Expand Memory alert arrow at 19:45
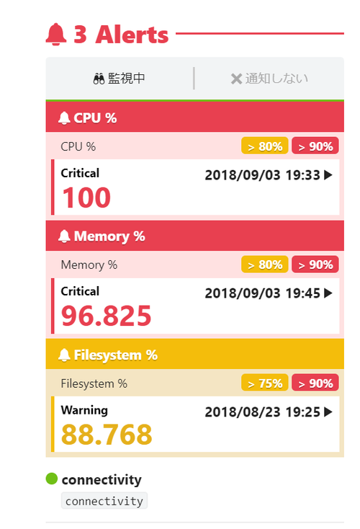This screenshot has height=529, width=360. 328,293
